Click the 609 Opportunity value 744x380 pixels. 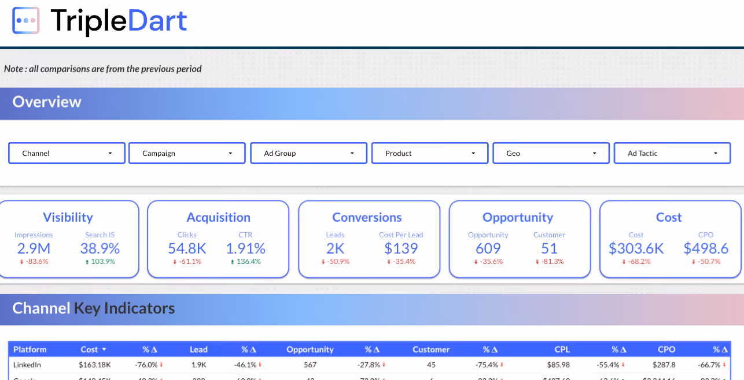pyautogui.click(x=488, y=248)
